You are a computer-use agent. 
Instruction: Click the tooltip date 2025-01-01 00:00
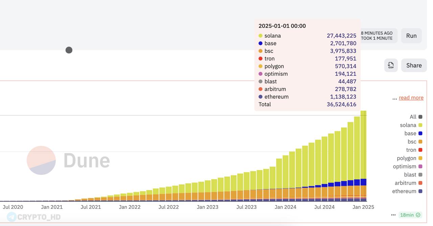point(282,26)
